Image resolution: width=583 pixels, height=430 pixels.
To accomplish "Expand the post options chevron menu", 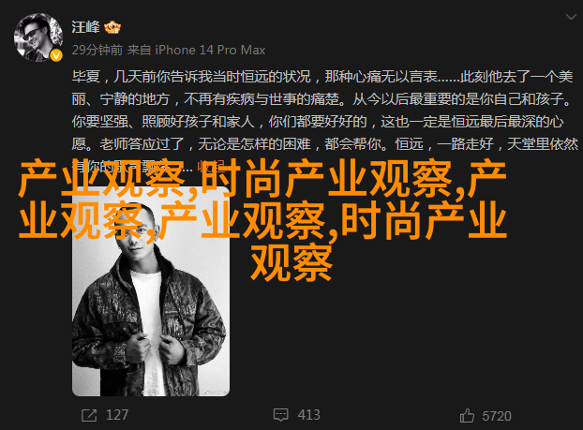I will click(571, 17).
